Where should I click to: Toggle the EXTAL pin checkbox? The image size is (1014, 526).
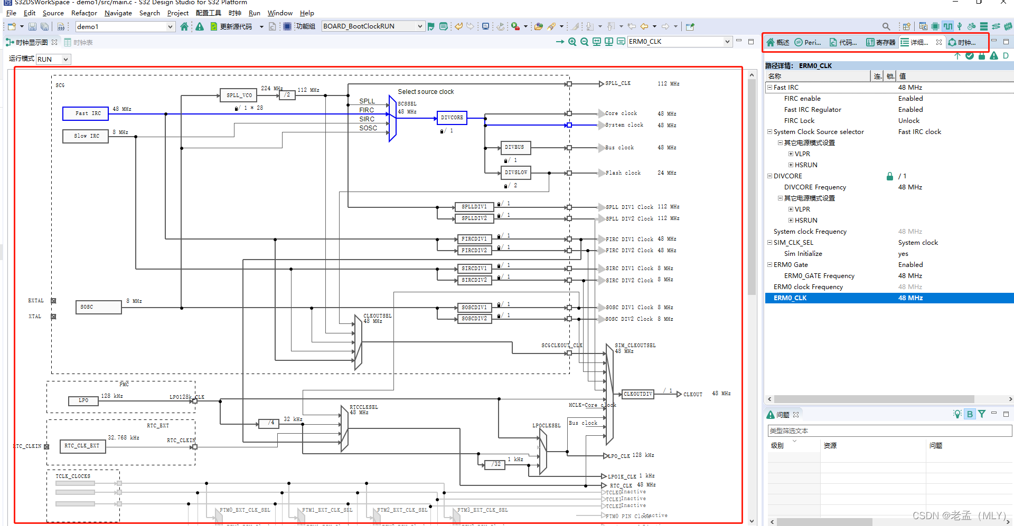53,301
